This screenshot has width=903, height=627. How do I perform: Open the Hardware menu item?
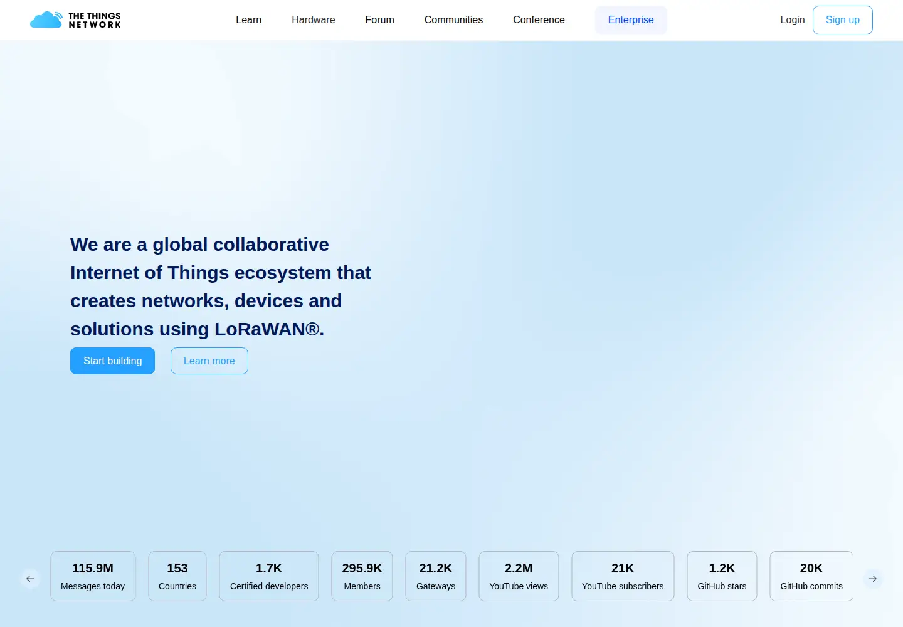[x=314, y=20]
